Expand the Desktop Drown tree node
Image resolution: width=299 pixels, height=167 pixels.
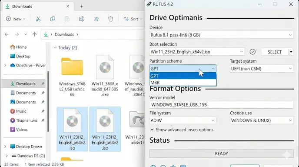[x=5, y=147]
